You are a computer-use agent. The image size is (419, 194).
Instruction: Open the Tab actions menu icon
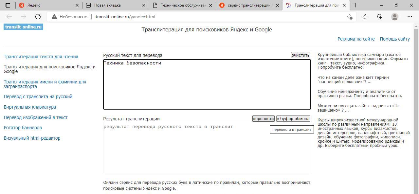[8, 5]
